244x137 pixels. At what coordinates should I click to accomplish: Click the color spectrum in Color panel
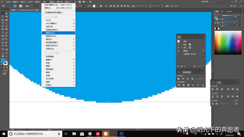[228, 43]
